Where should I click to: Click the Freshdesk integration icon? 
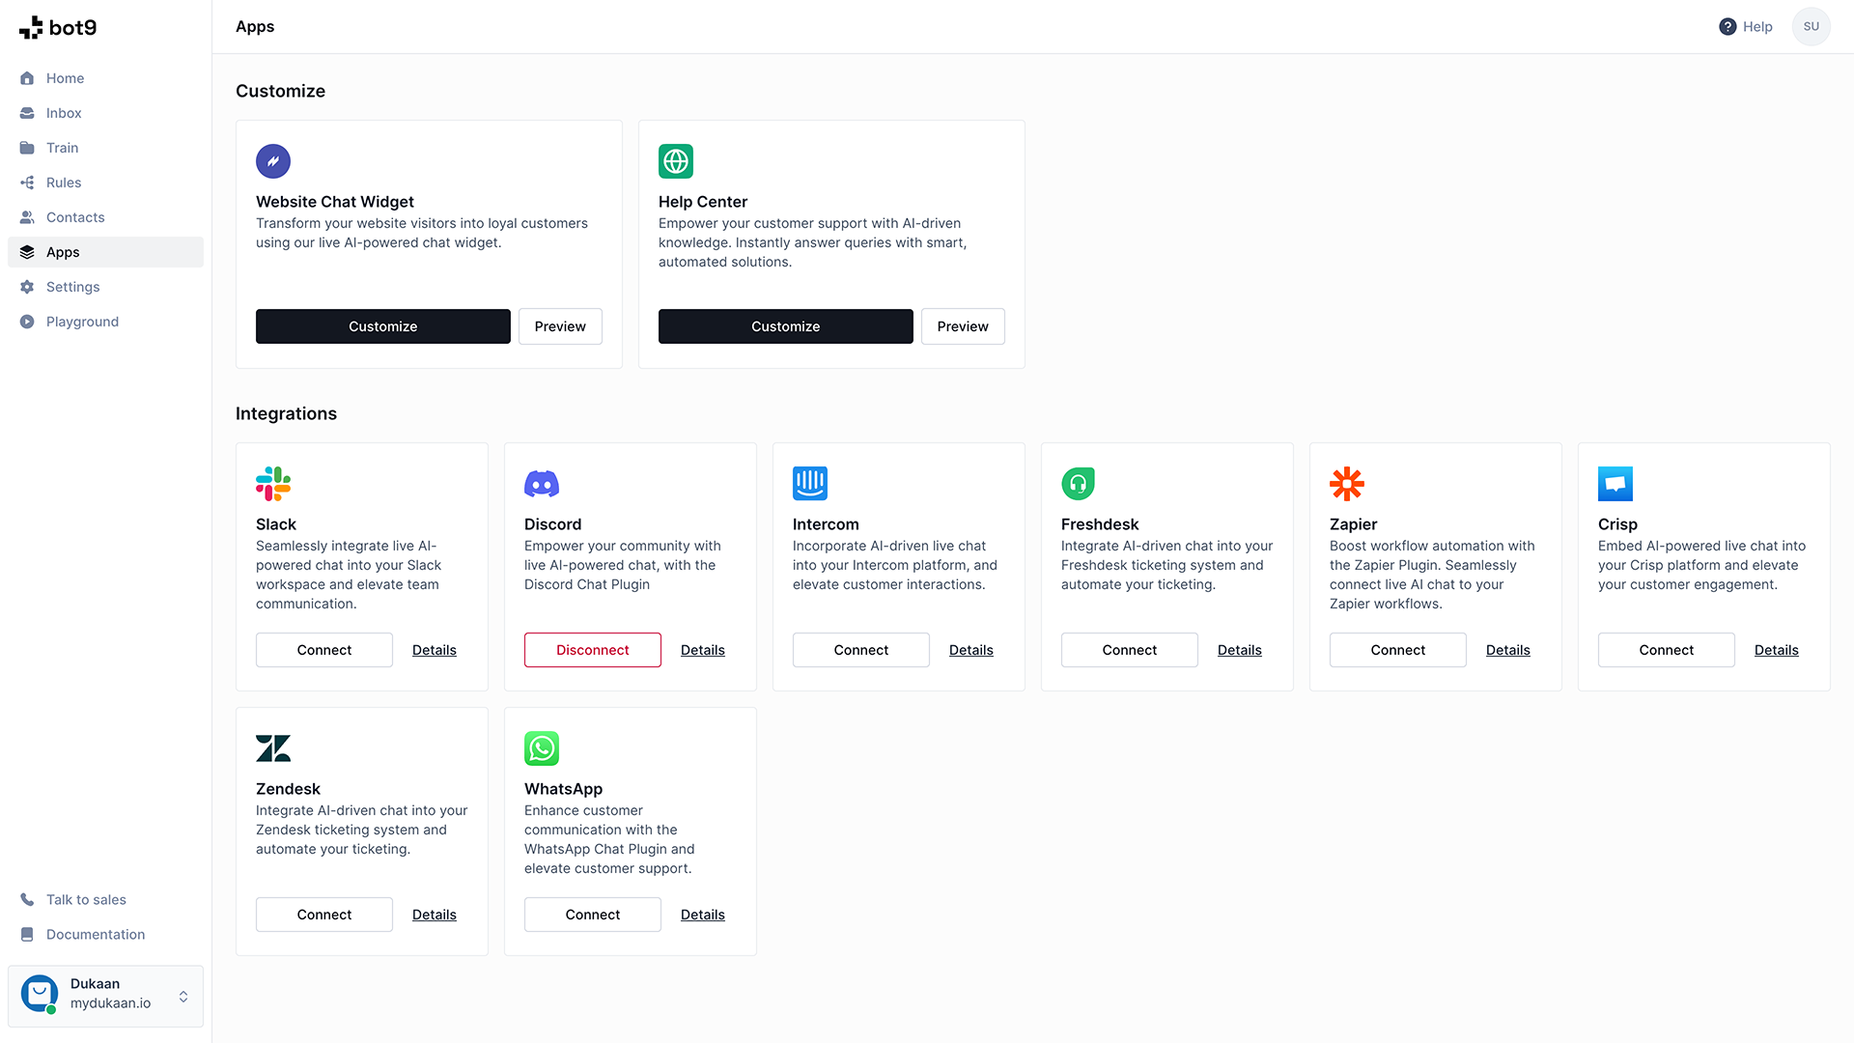coord(1079,484)
